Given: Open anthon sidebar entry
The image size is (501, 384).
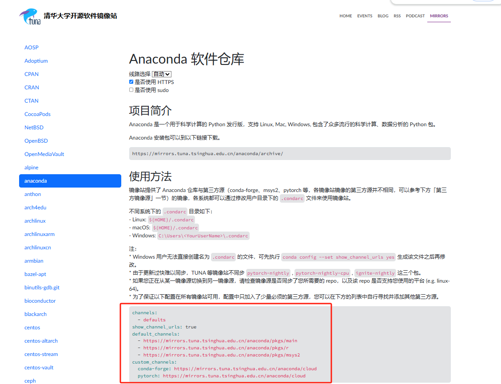Looking at the screenshot, I should point(32,194).
